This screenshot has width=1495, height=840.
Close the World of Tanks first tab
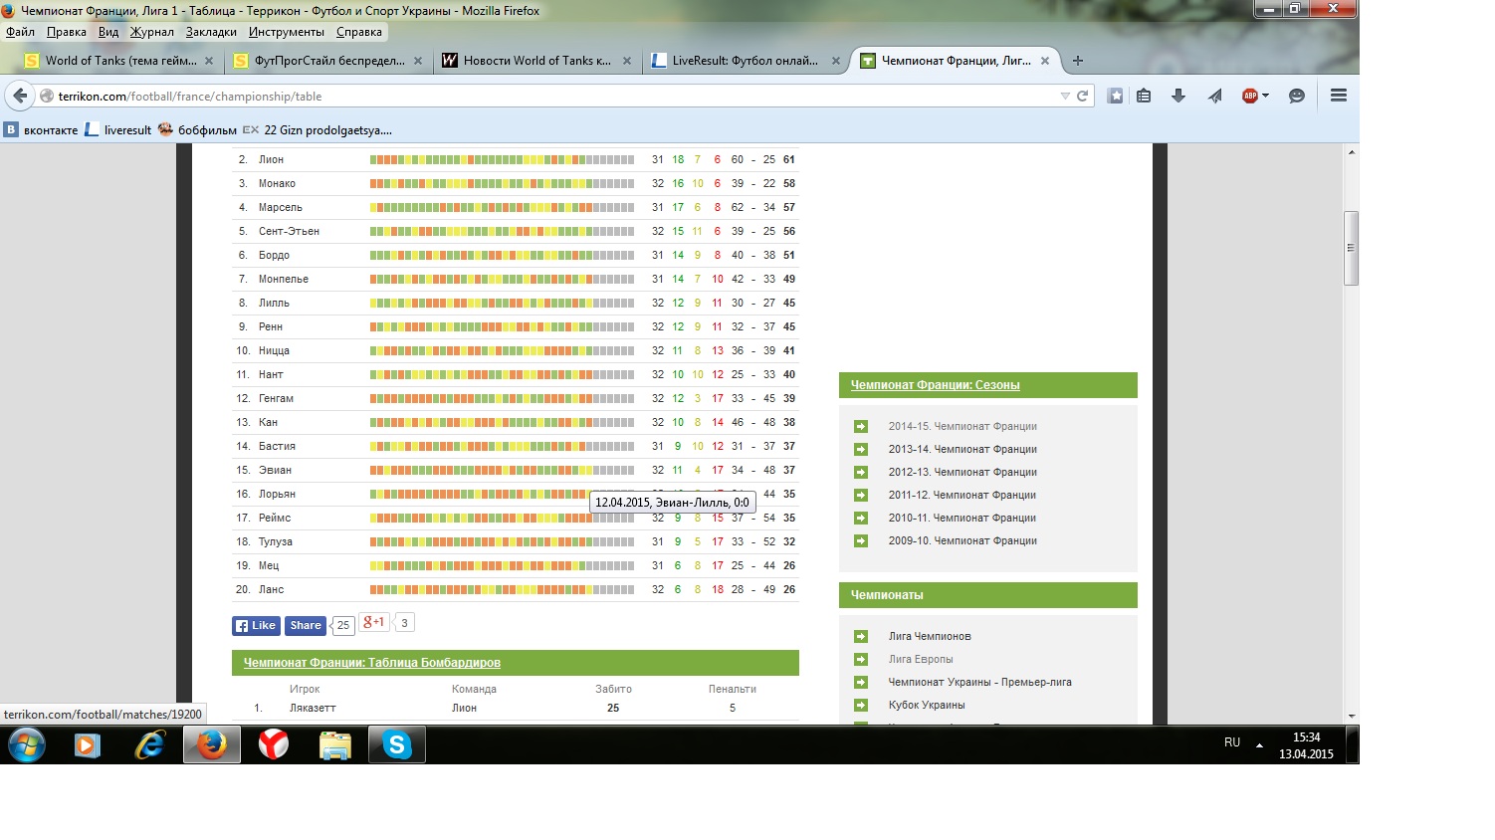coord(209,61)
